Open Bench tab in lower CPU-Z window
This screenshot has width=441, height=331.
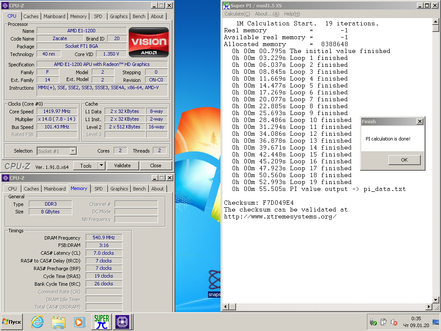140,189
